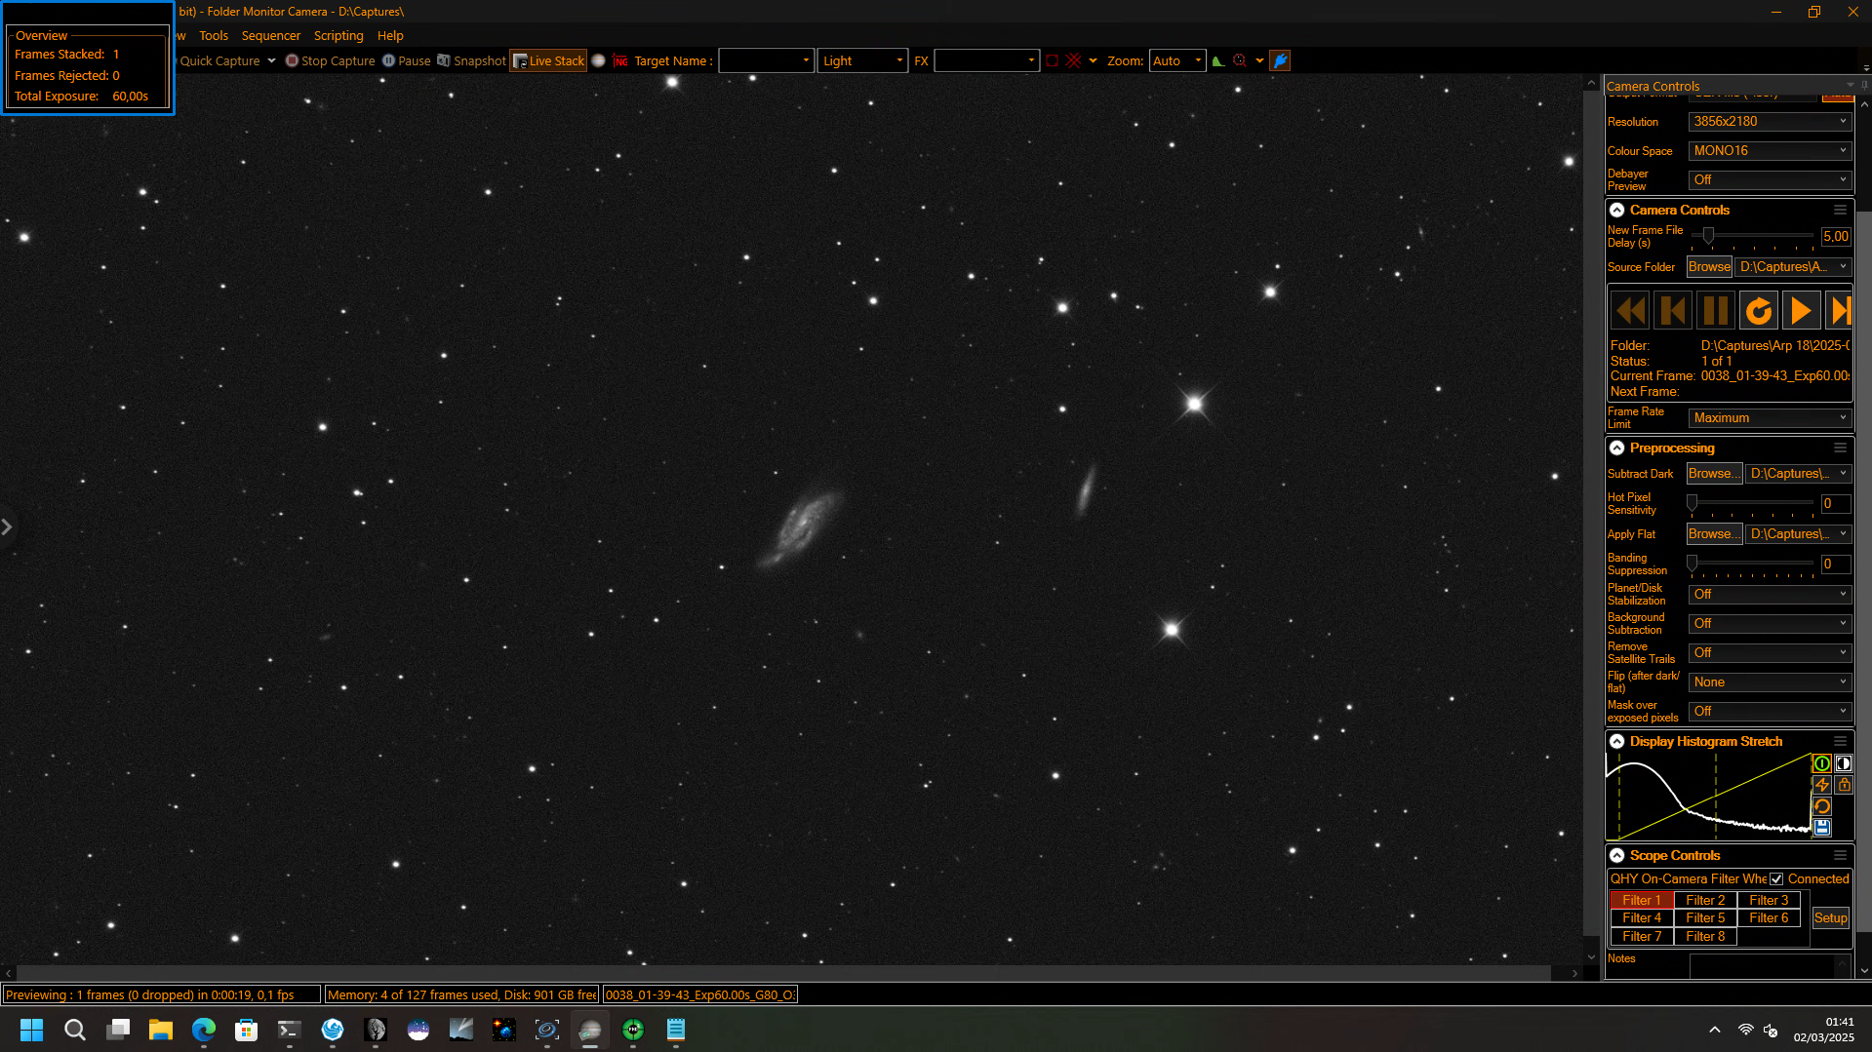1872x1052 pixels.
Task: Open the Help menu
Action: (390, 35)
